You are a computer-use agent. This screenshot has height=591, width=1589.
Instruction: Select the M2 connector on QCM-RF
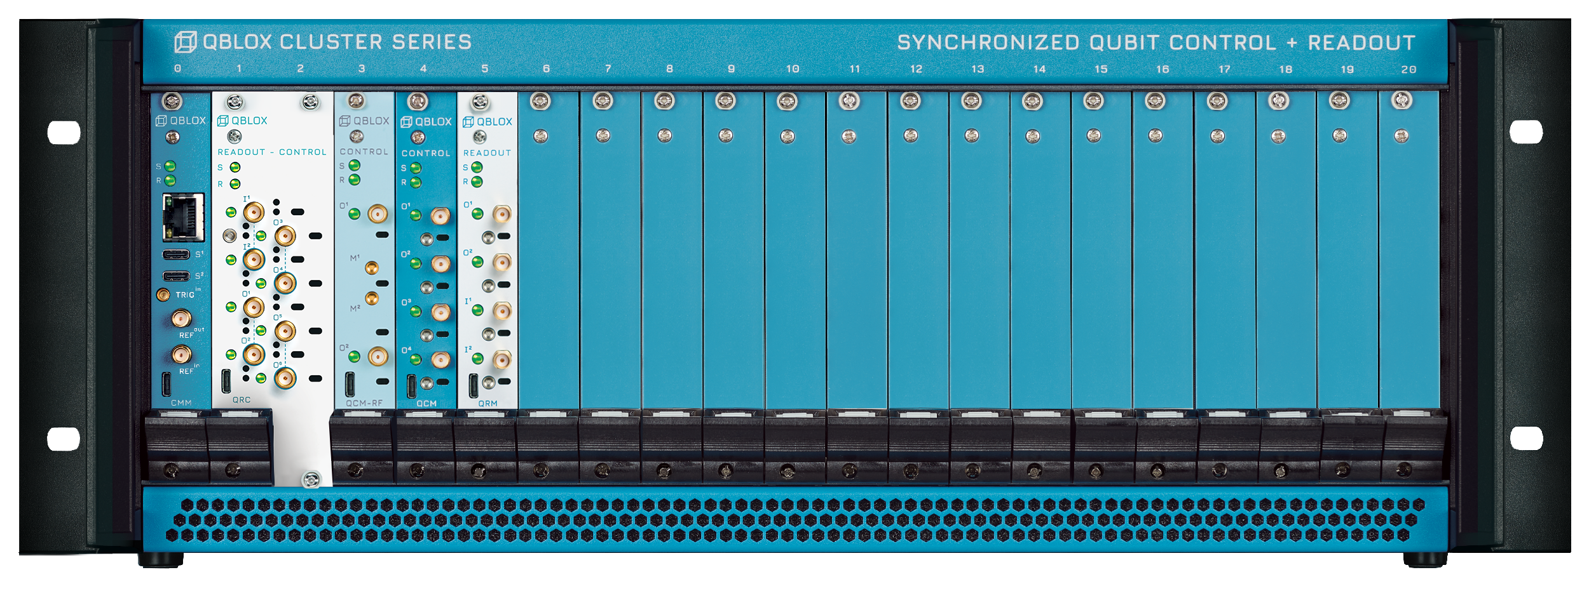click(372, 298)
